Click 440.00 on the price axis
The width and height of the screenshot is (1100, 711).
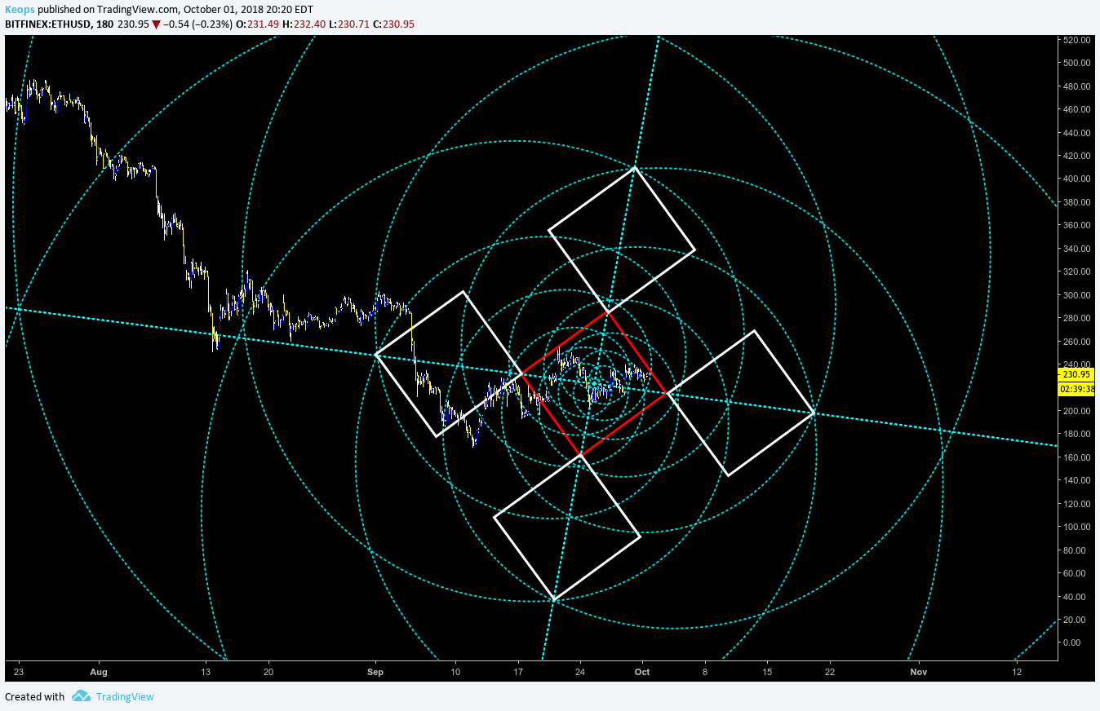[x=1076, y=133]
